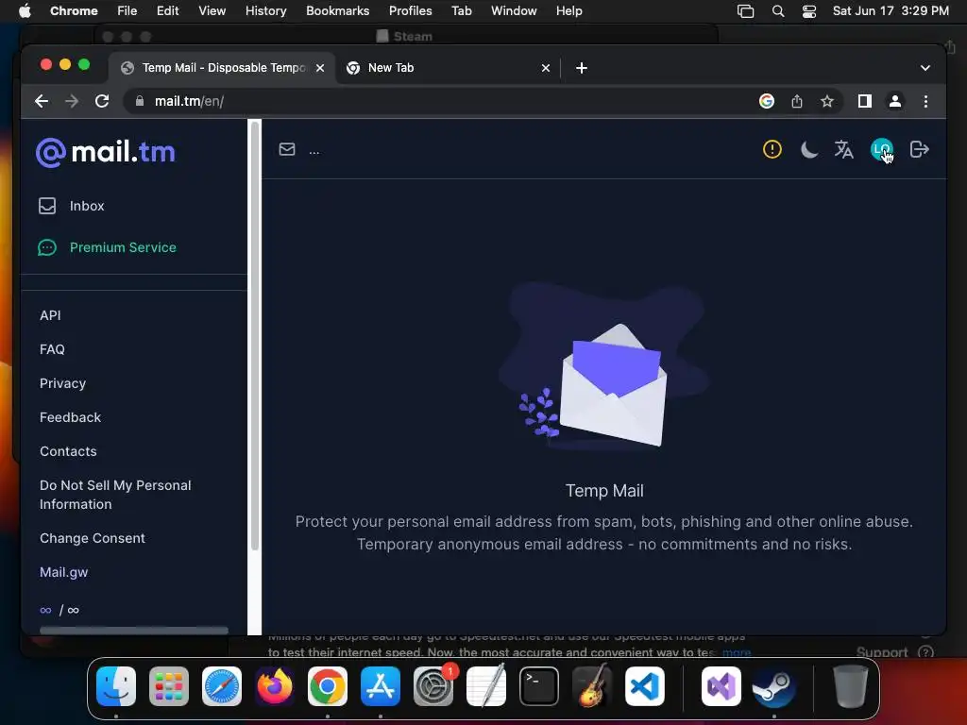Open the Feedback sidebar link
Viewport: 967px width, 725px height.
click(x=70, y=416)
